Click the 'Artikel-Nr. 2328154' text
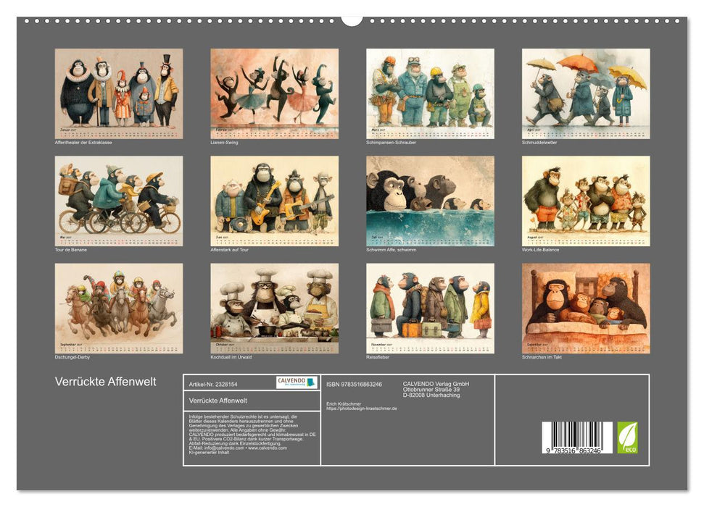This screenshot has width=704, height=507. [213, 385]
